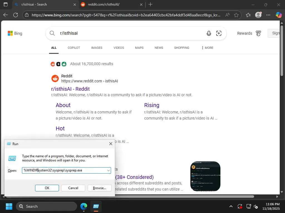
Task: Open the About sublink
Action: (63, 105)
